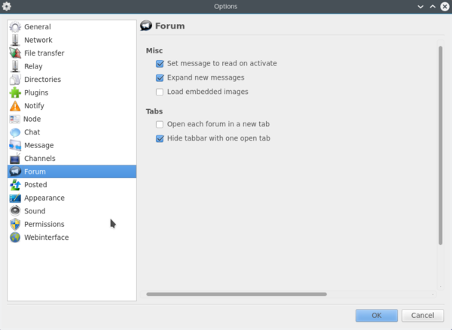Click the Posted arrows icon
The width and height of the screenshot is (452, 330).
click(15, 185)
